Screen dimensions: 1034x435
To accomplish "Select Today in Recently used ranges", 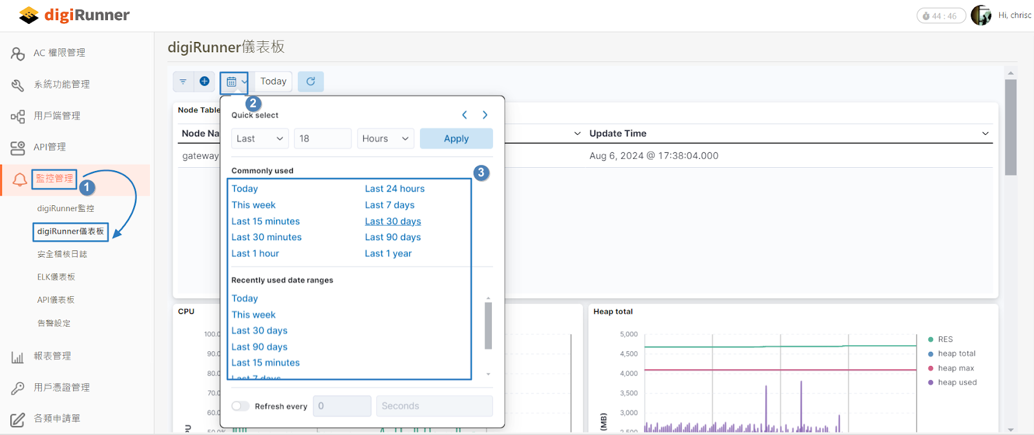I will pos(245,298).
